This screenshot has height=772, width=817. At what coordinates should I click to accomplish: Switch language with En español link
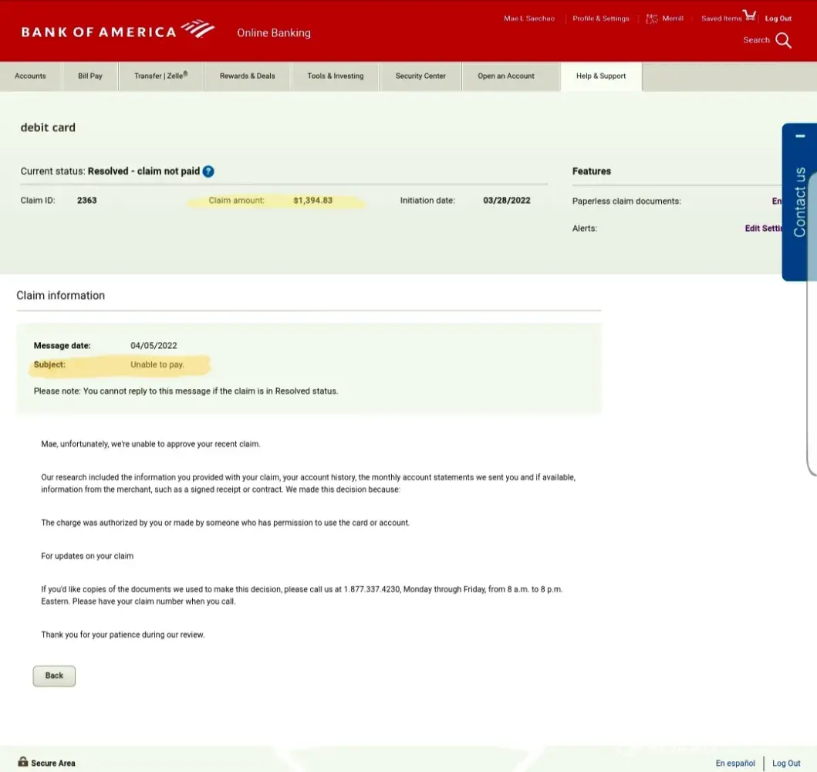735,764
